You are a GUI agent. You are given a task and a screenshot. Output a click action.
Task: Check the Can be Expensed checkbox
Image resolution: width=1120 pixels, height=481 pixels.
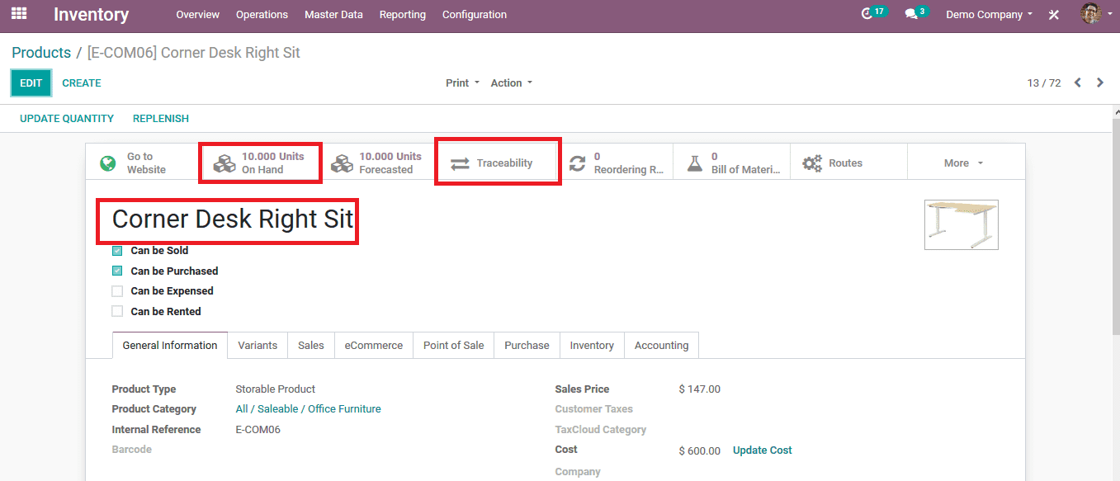pos(117,291)
